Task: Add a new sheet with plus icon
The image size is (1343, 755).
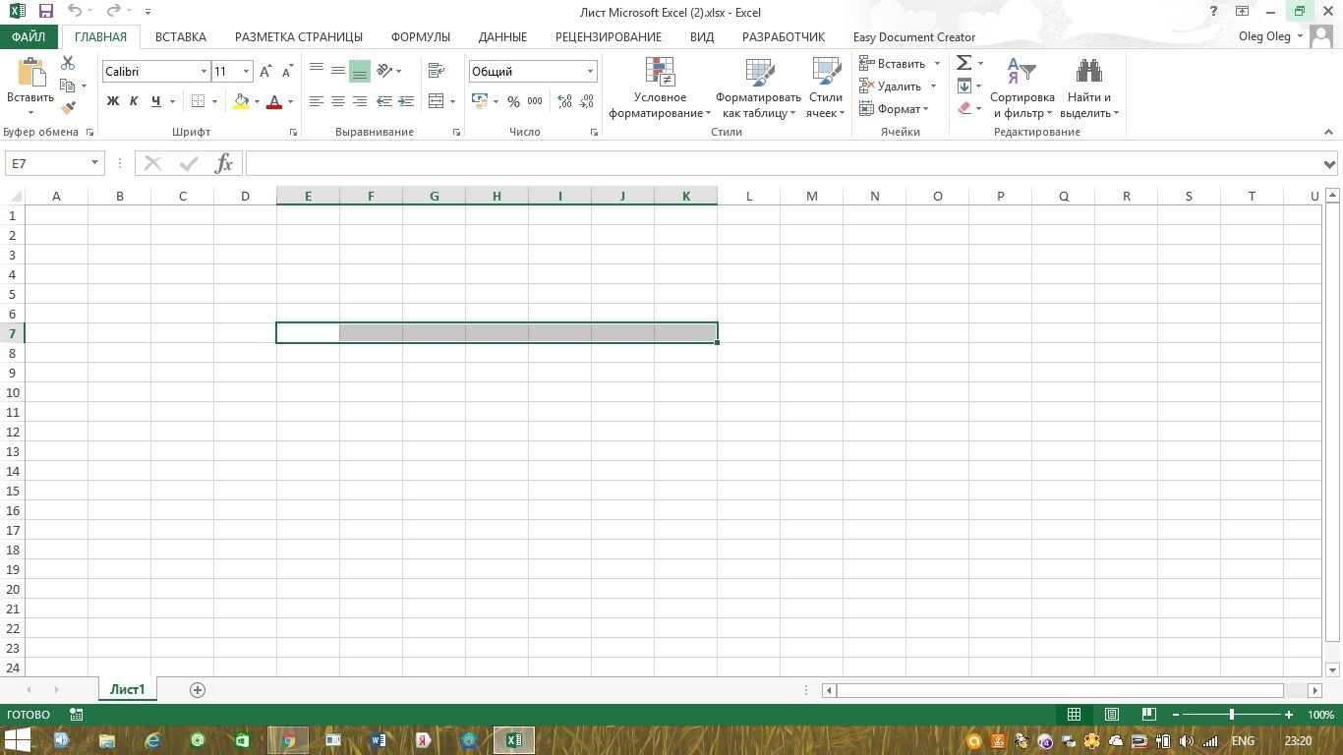Action: click(x=198, y=690)
